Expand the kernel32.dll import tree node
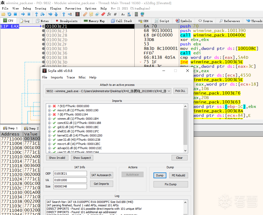Screen dimensions: 263x215 point(49,135)
